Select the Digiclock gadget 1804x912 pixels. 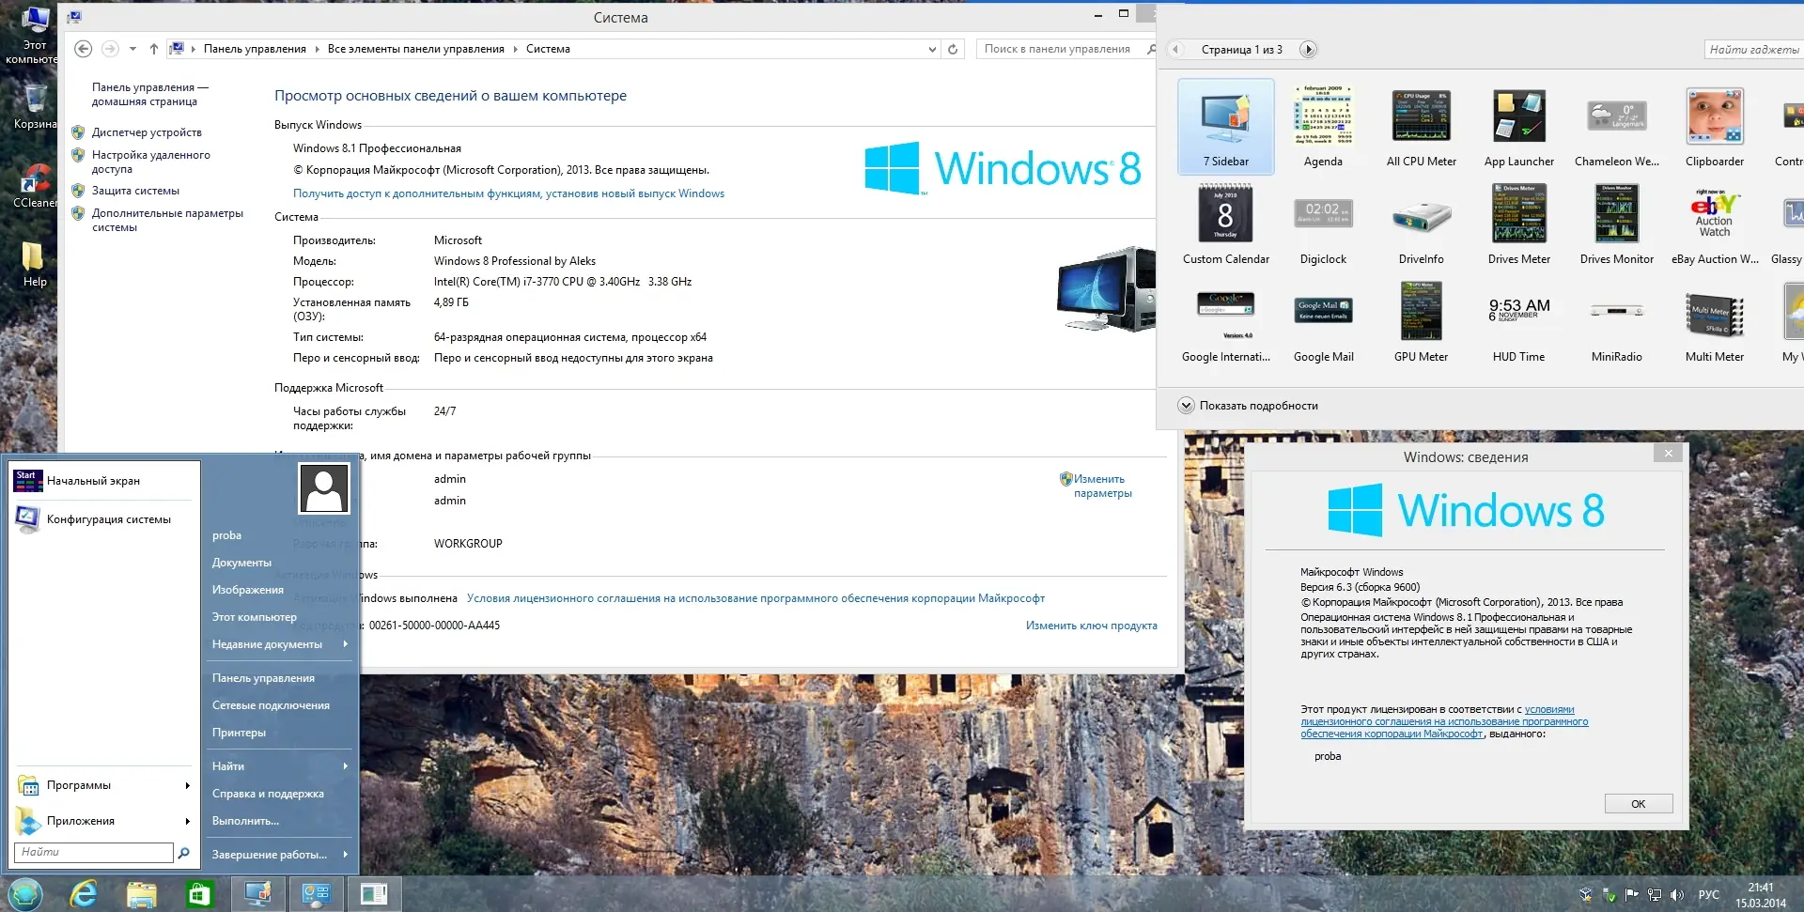1323,224
